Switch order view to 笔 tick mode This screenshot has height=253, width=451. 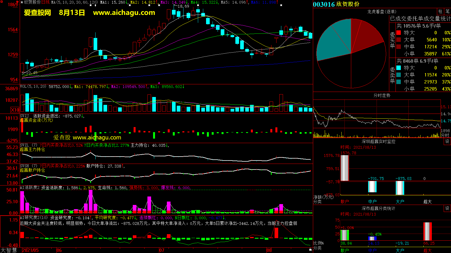(x=447, y=12)
